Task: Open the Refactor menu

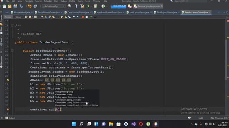Action: [48, 1]
